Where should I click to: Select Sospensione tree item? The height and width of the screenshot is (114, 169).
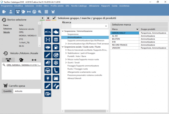[x=73, y=34]
